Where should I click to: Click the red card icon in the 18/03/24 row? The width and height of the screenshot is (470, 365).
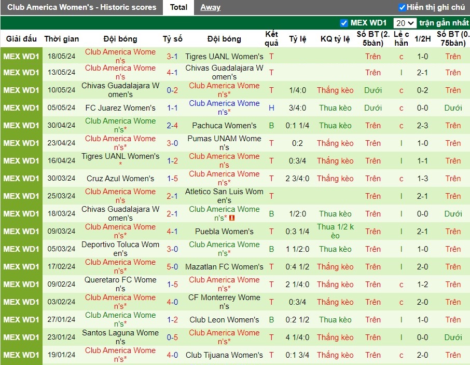[x=232, y=218]
